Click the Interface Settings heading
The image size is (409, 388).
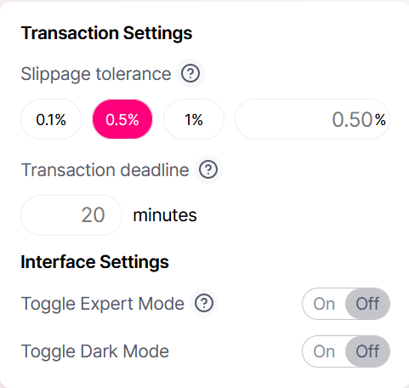[94, 262]
